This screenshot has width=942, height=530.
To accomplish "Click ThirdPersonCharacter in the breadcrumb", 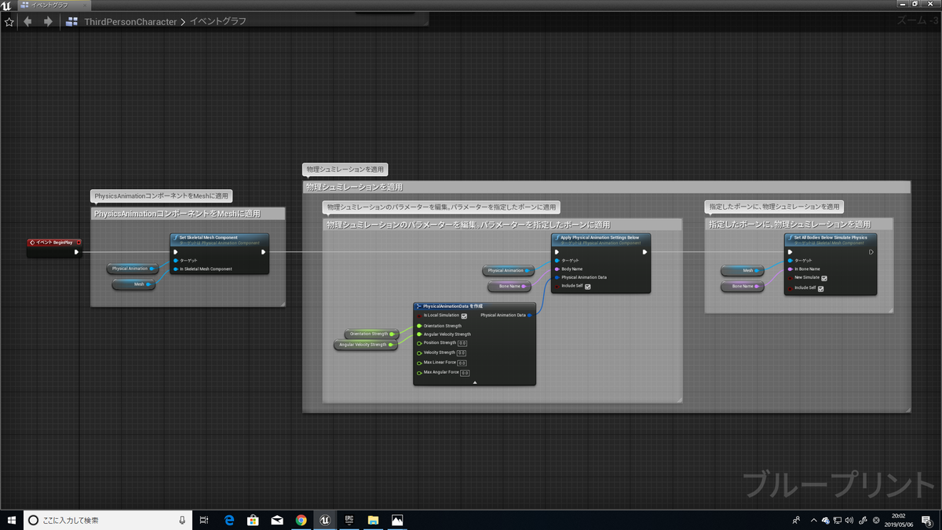I will click(130, 22).
